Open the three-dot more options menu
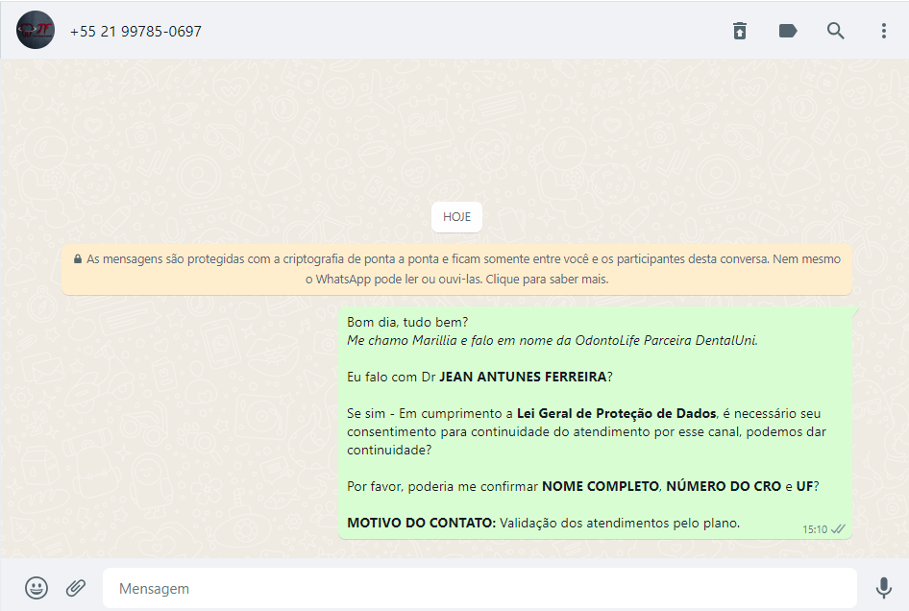This screenshot has height=611, width=909. point(883,31)
